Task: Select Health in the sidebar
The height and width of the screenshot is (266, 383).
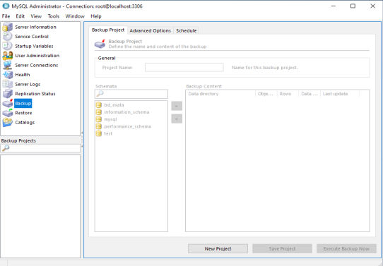Action: [x=23, y=75]
